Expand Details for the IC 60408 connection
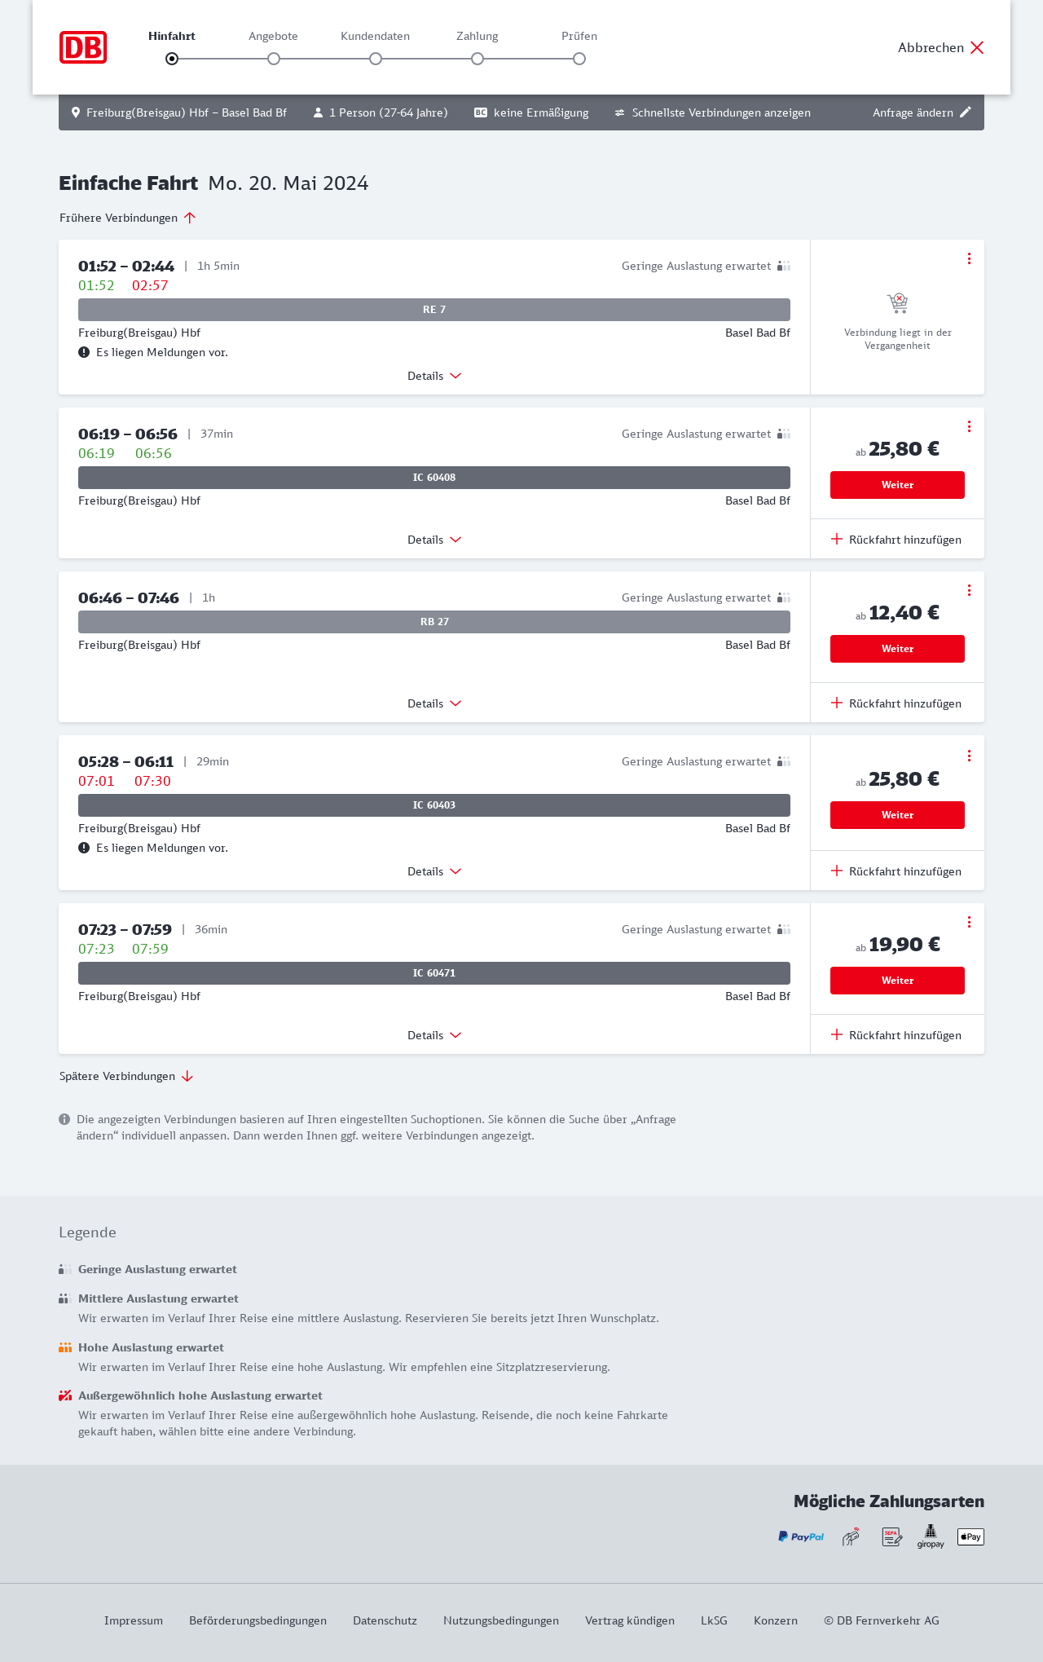Image resolution: width=1043 pixels, height=1662 pixels. coord(434,540)
